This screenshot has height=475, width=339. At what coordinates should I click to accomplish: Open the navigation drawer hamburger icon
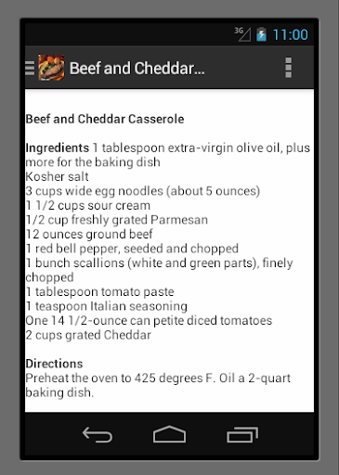(30, 68)
